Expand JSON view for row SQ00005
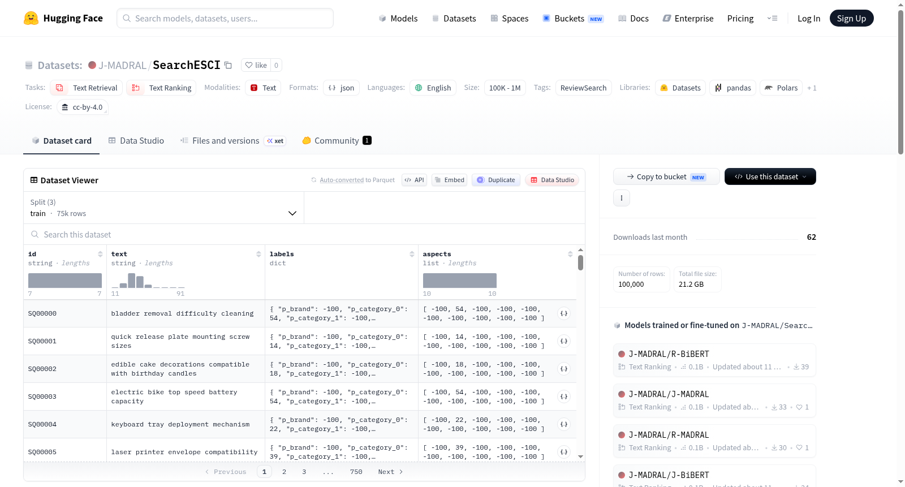 (x=564, y=452)
